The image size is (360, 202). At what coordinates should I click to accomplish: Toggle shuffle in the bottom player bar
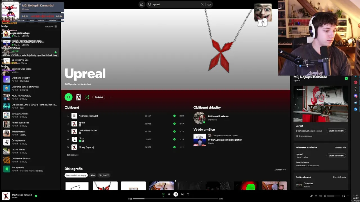click(163, 194)
